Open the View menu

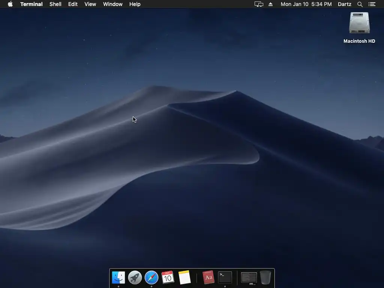tap(90, 4)
